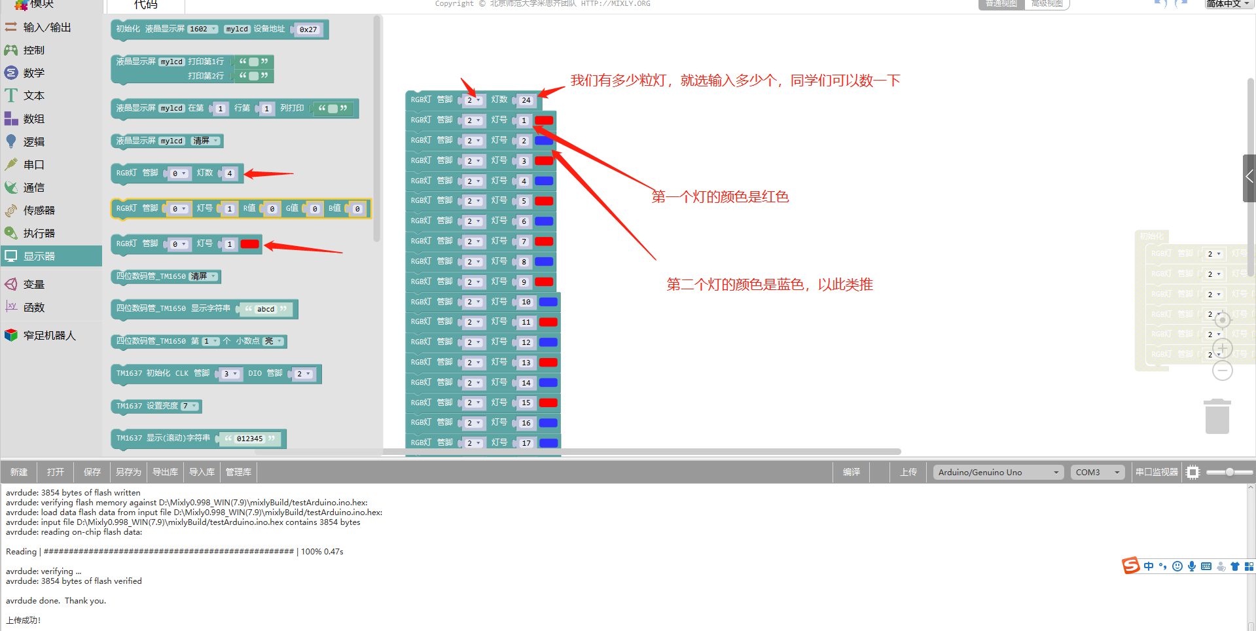
Task: Click 导出库 in bottom toolbar
Action: click(165, 472)
